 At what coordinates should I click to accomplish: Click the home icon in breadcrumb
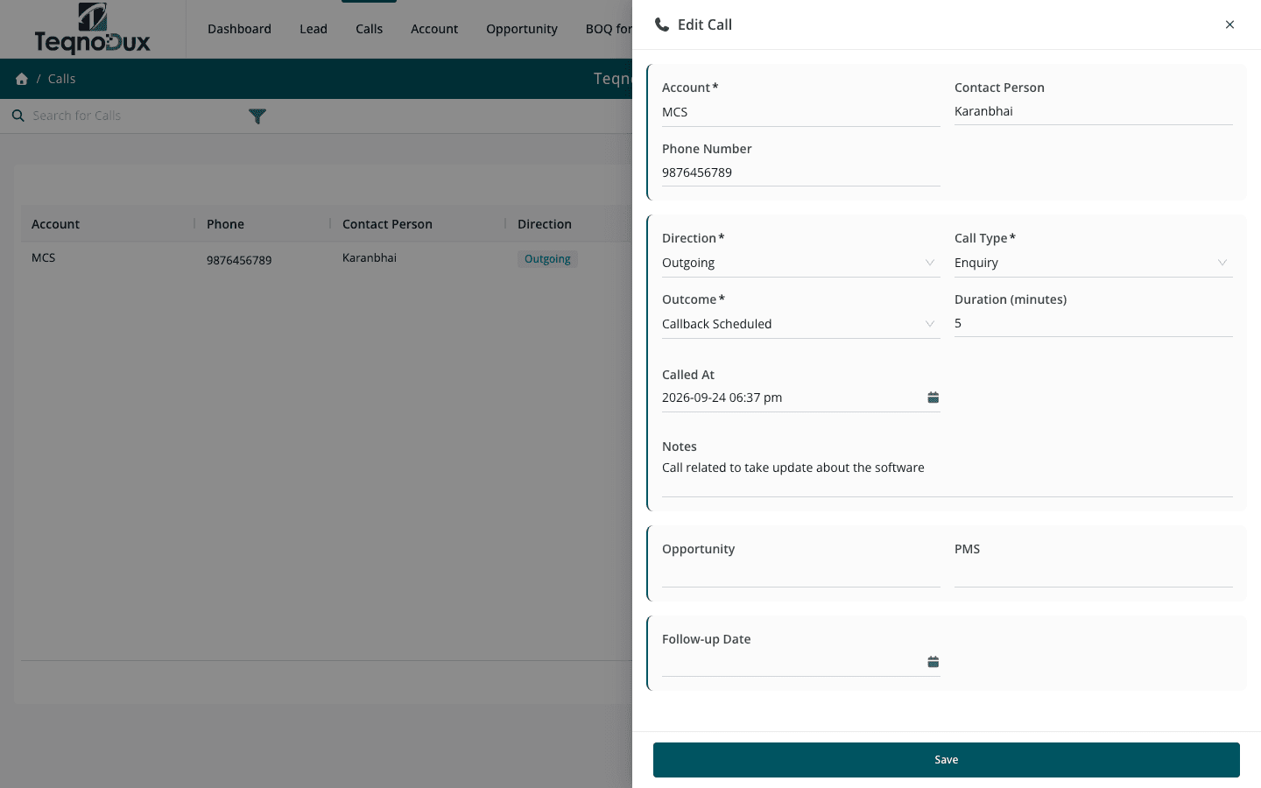22,79
